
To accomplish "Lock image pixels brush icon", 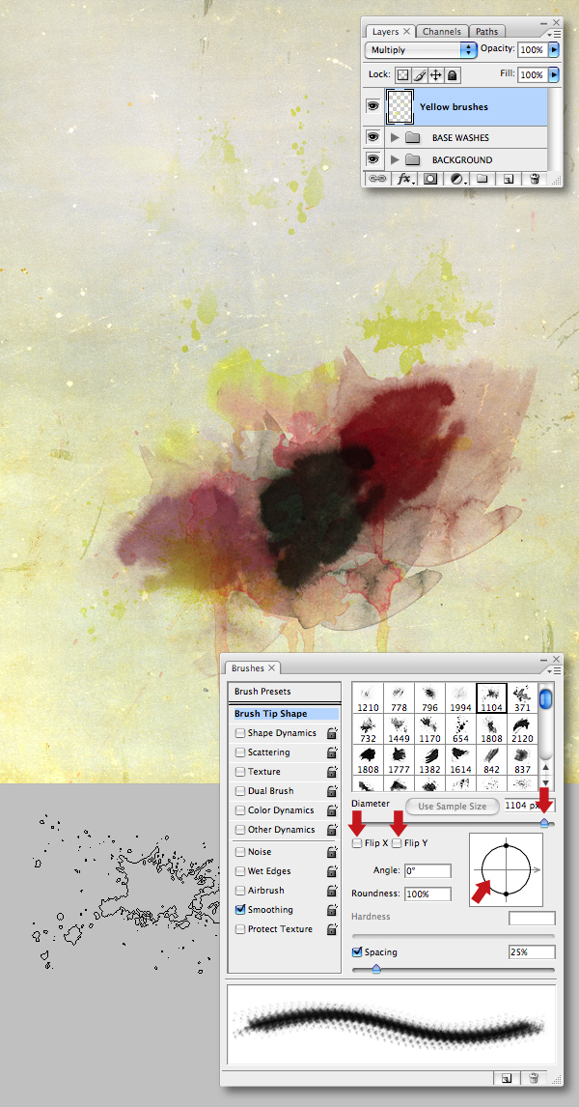I will (x=419, y=74).
